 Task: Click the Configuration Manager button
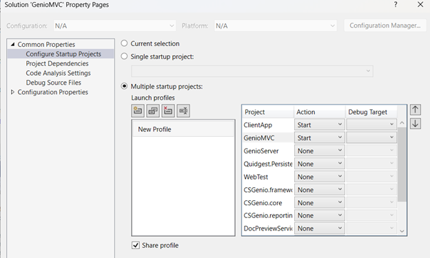(385, 25)
